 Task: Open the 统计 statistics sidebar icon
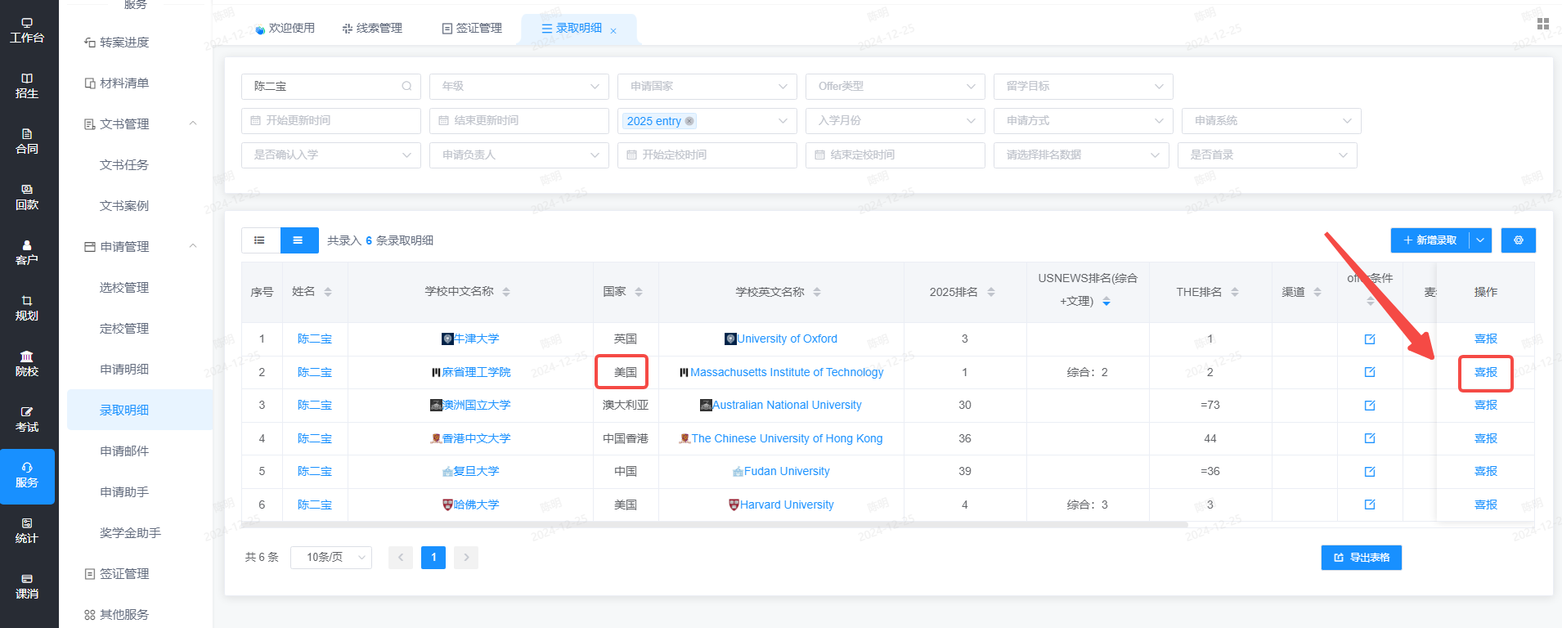pos(27,531)
